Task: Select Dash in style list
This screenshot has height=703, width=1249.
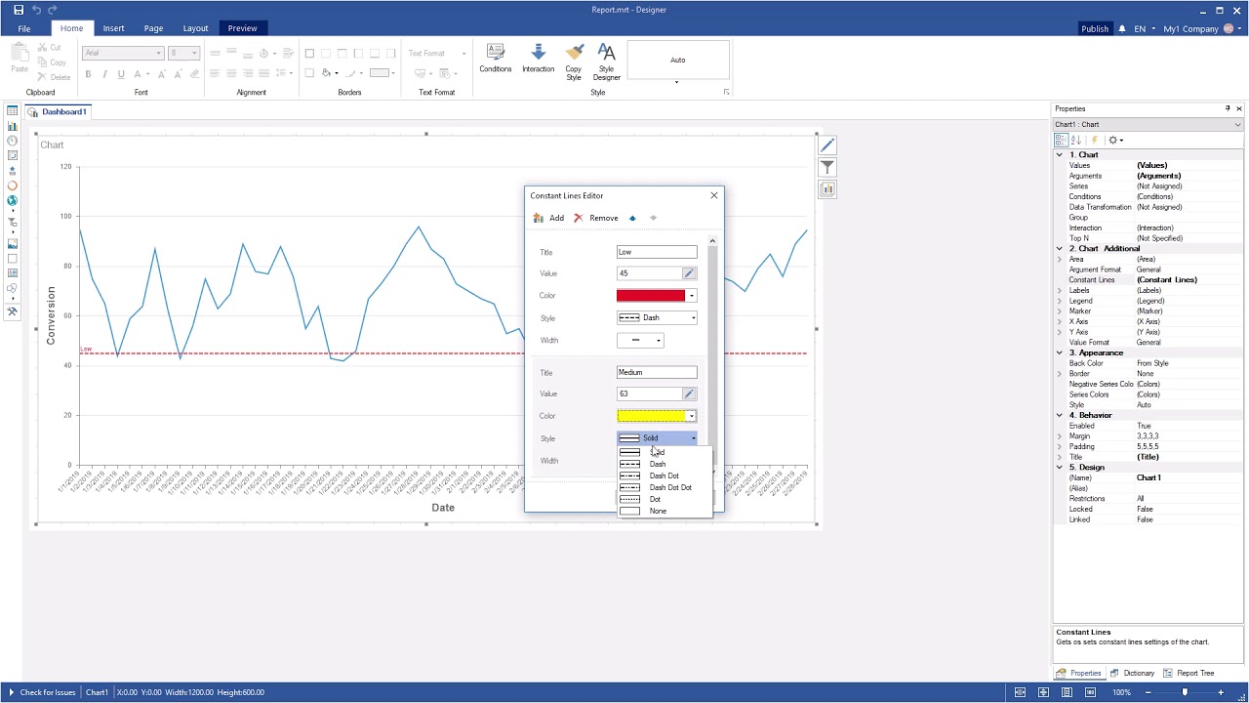Action: 664,464
